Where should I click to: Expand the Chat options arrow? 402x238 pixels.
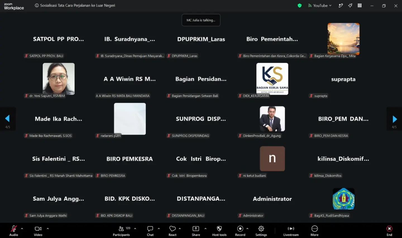pyautogui.click(x=159, y=229)
